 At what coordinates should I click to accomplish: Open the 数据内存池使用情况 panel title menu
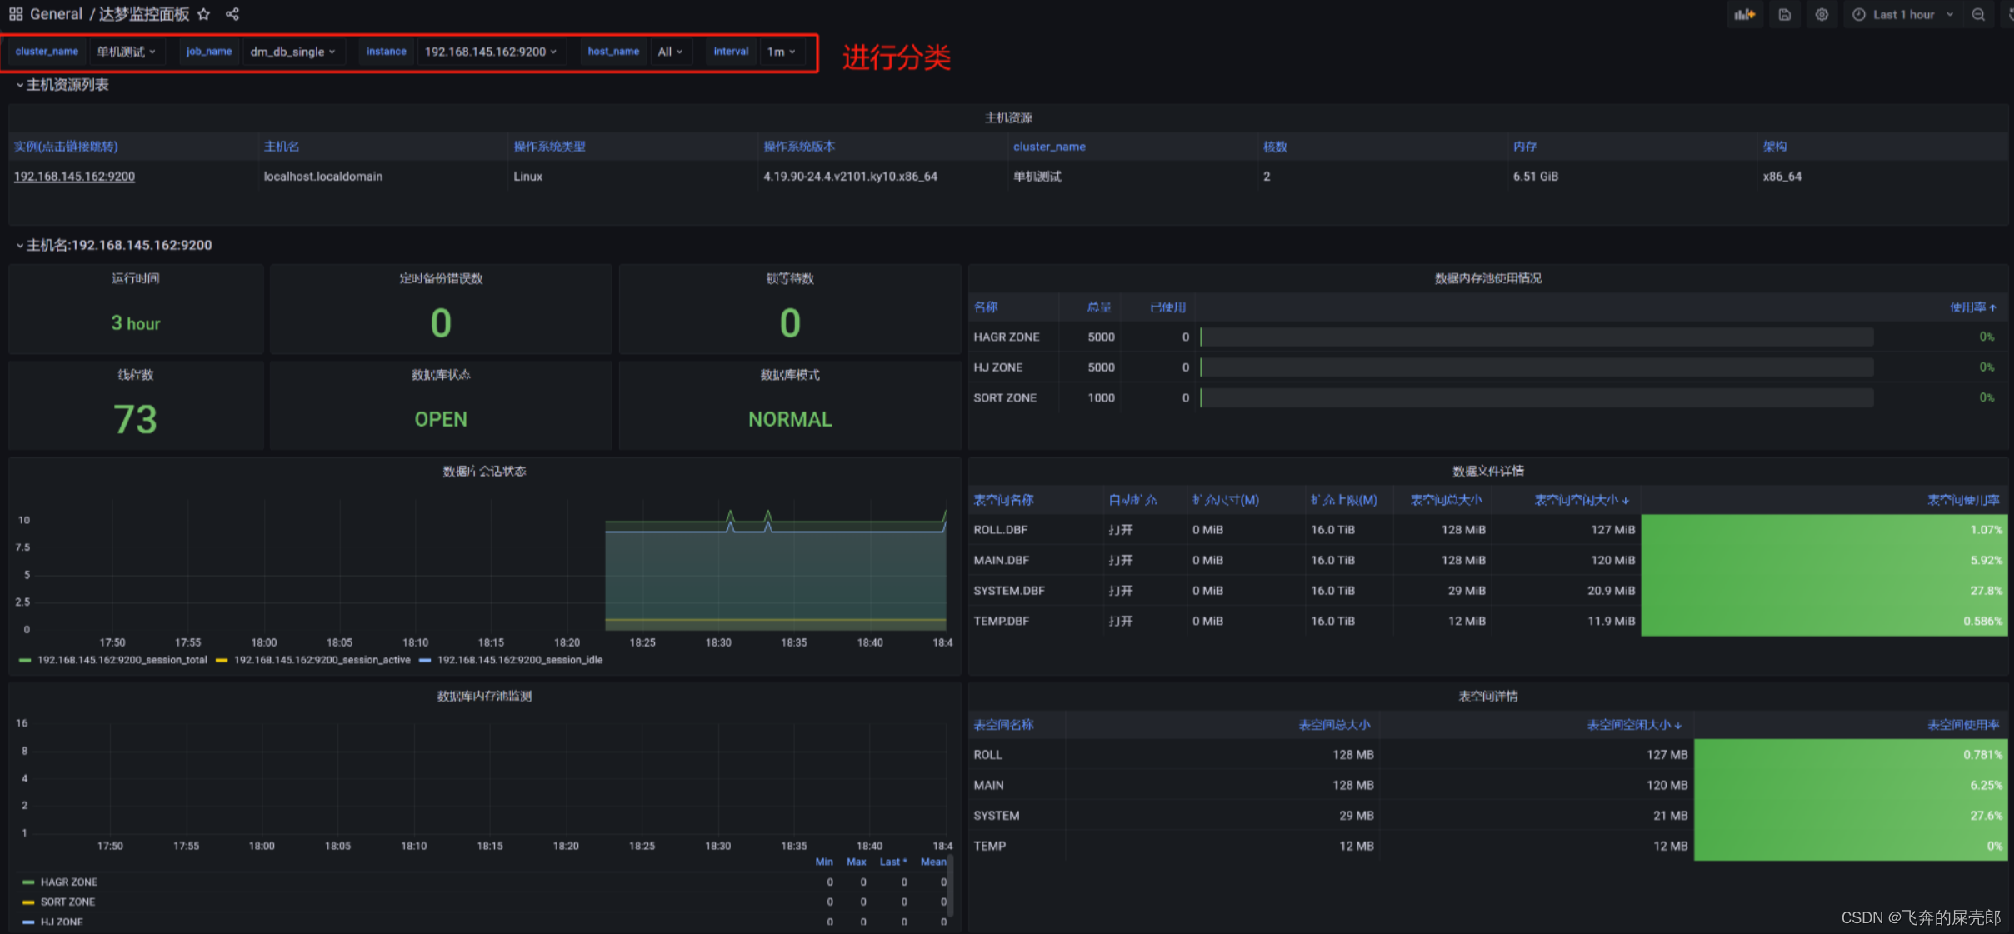[1487, 278]
